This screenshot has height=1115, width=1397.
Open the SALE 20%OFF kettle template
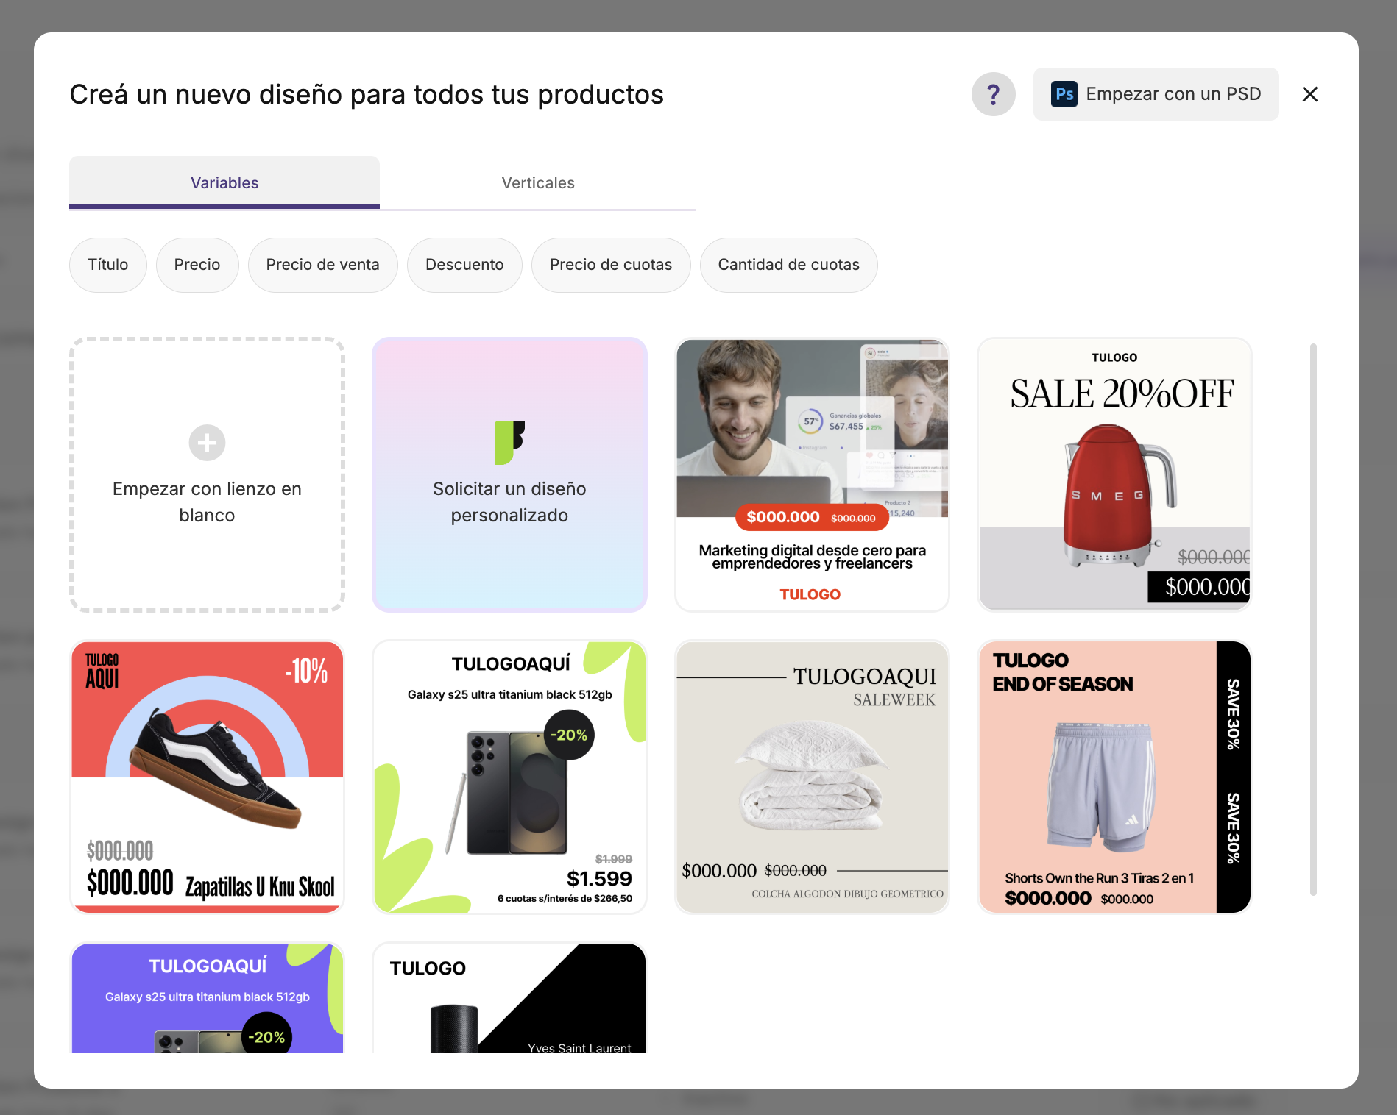pyautogui.click(x=1114, y=474)
